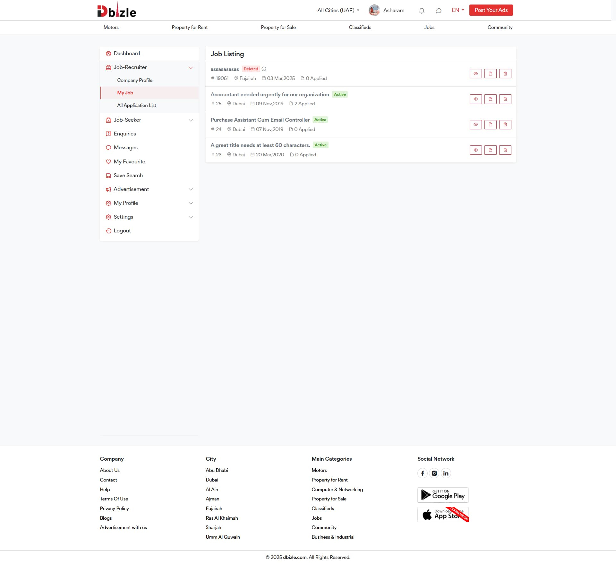Click trash icon for assasasasas listing
This screenshot has width=616, height=564.
click(505, 74)
